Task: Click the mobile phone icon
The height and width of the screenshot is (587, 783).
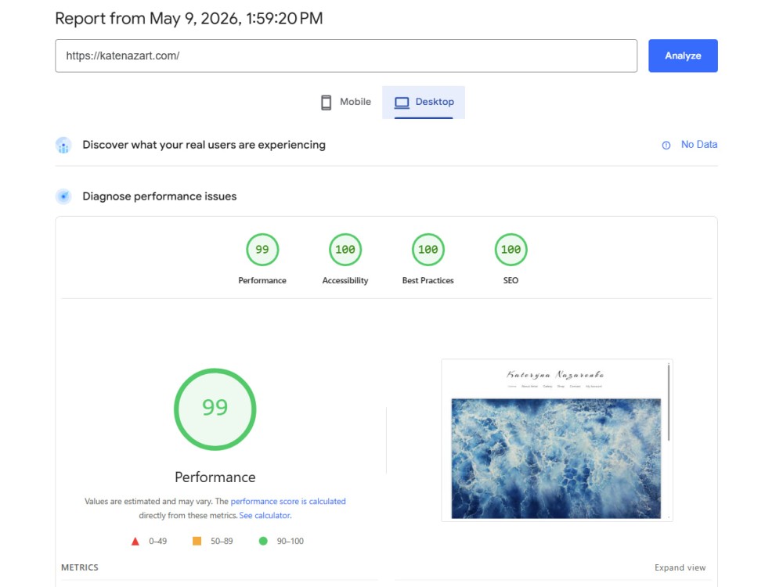Action: click(326, 103)
